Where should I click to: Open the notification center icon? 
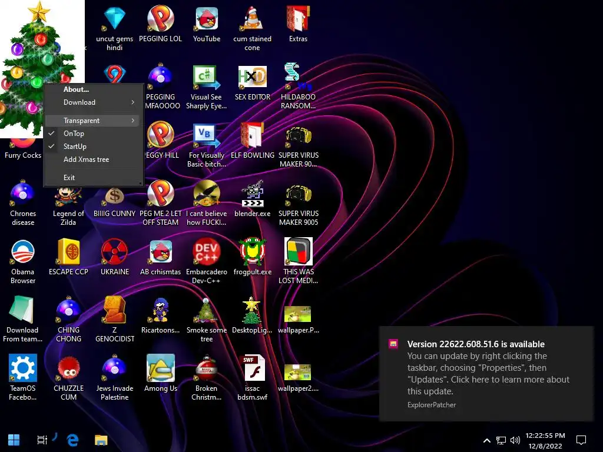(581, 440)
